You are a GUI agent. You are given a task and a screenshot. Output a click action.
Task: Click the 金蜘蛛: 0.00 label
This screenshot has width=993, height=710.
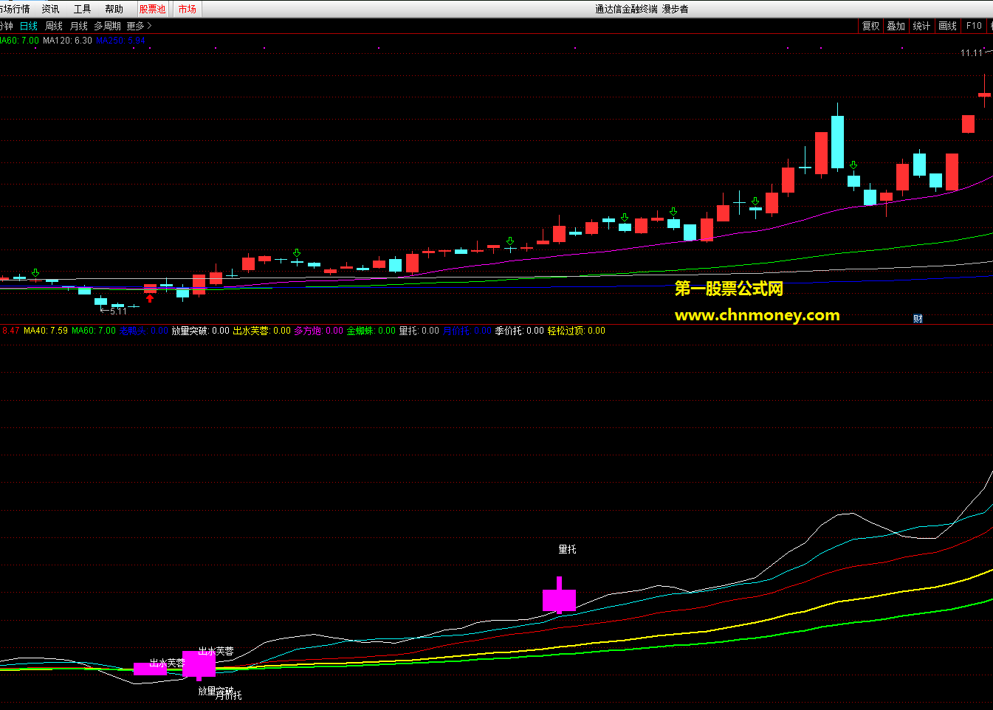371,331
